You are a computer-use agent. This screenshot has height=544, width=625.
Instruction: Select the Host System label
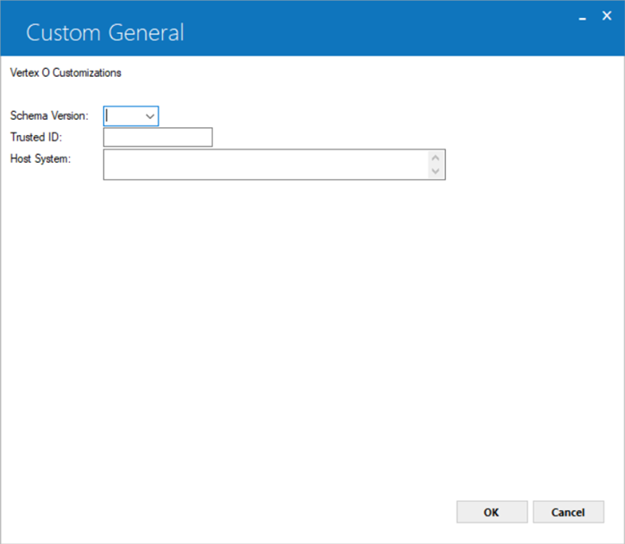pos(40,159)
